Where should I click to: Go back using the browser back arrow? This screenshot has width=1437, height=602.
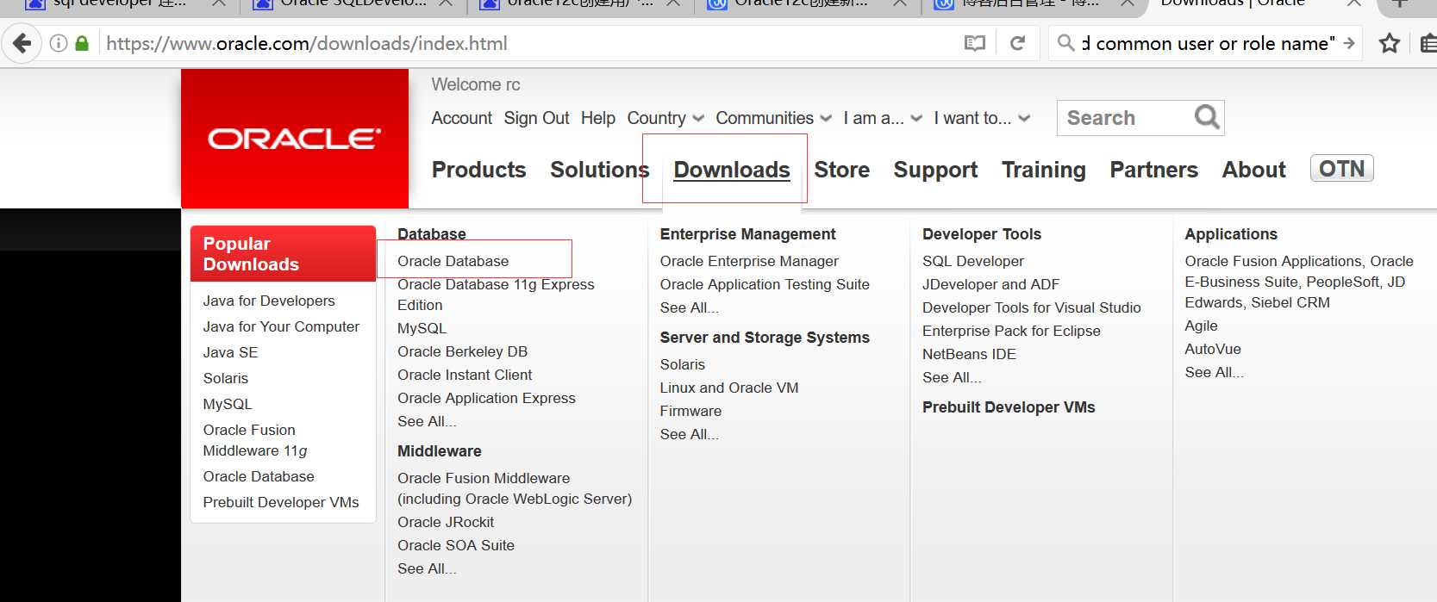click(x=22, y=43)
